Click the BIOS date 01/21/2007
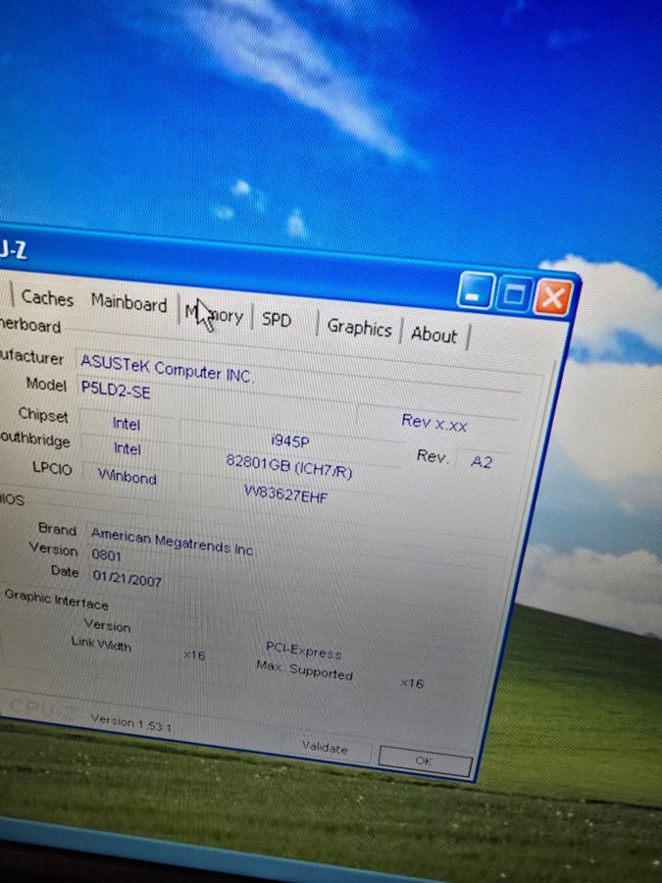 pyautogui.click(x=127, y=578)
